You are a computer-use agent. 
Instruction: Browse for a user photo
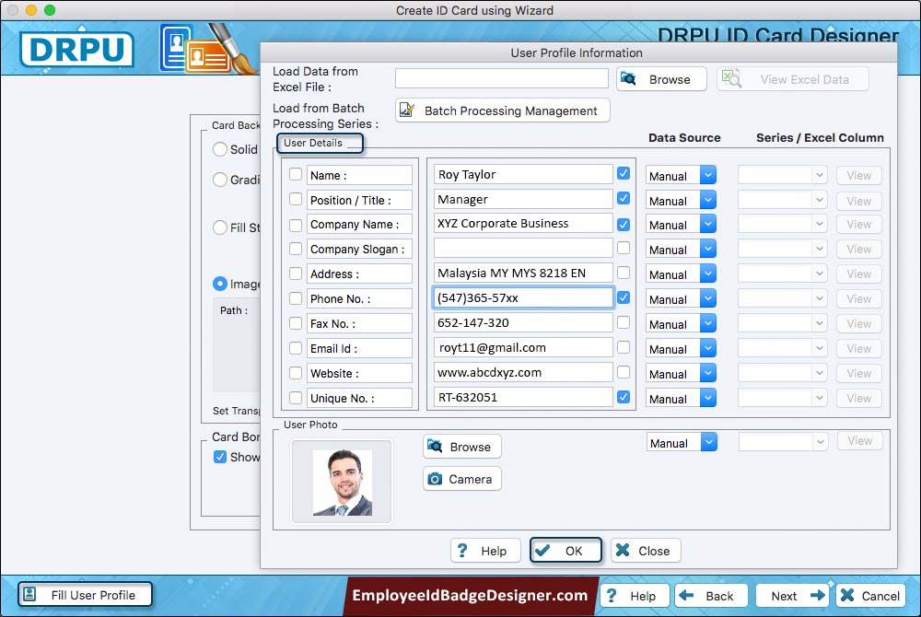point(461,447)
